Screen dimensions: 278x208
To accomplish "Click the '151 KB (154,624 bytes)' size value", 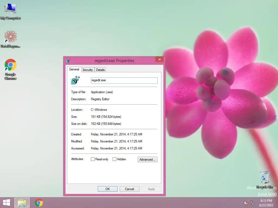I will pyautogui.click(x=106, y=117).
